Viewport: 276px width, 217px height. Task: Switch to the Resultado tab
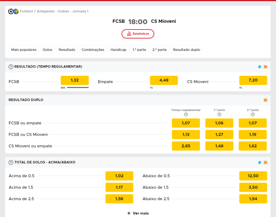pos(67,50)
